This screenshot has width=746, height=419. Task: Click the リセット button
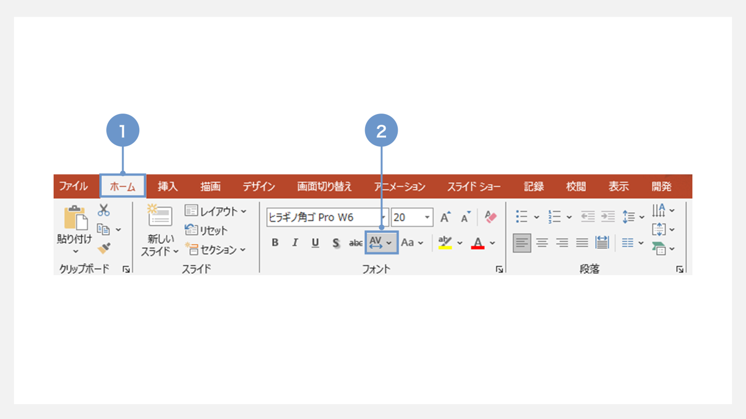coord(206,230)
